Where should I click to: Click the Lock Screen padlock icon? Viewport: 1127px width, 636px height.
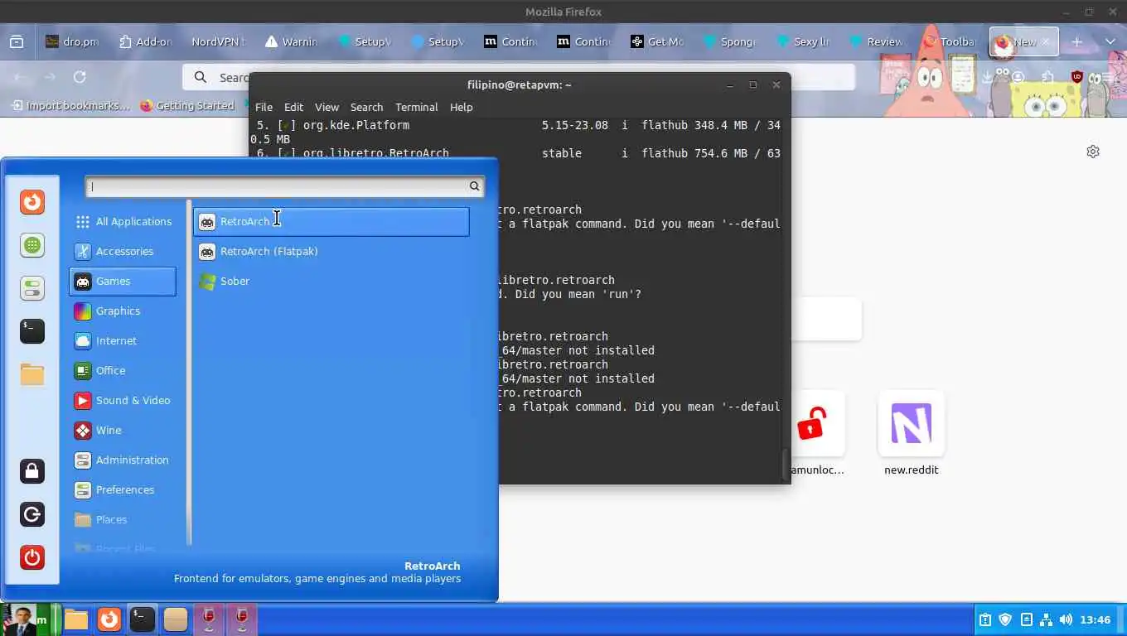(32, 471)
